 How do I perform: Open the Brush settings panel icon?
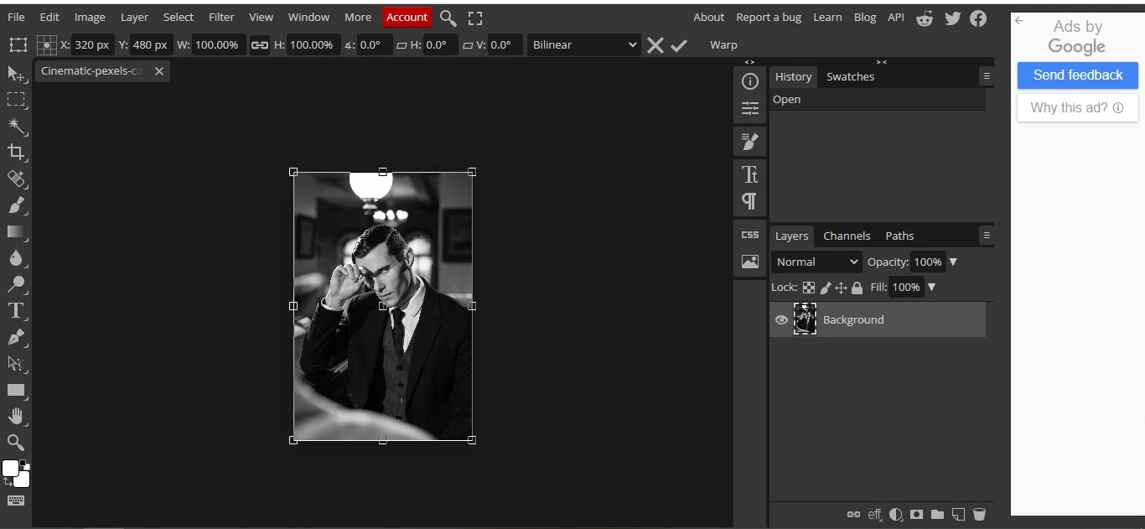pos(750,141)
